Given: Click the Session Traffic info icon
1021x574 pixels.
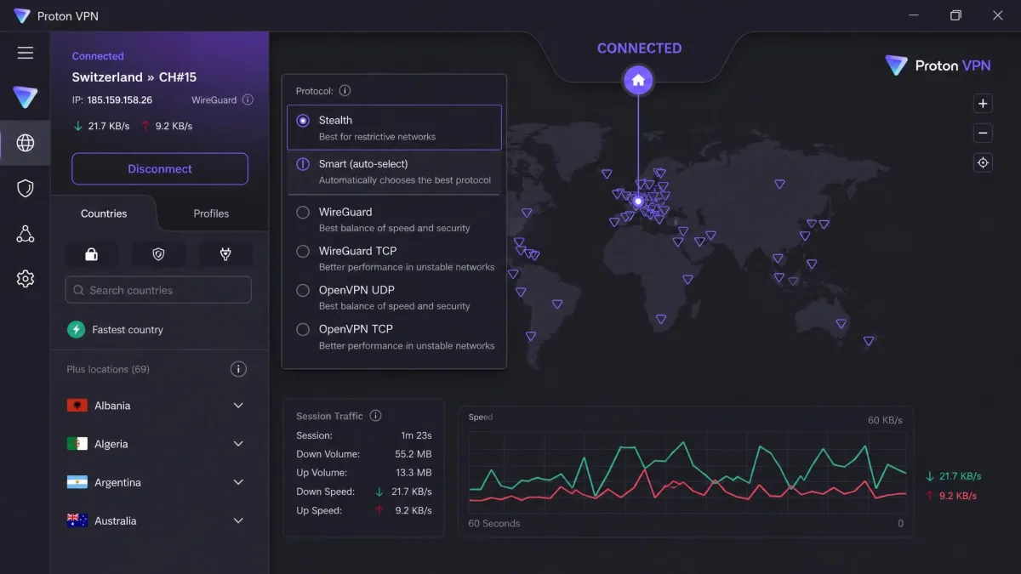Looking at the screenshot, I should [x=375, y=416].
